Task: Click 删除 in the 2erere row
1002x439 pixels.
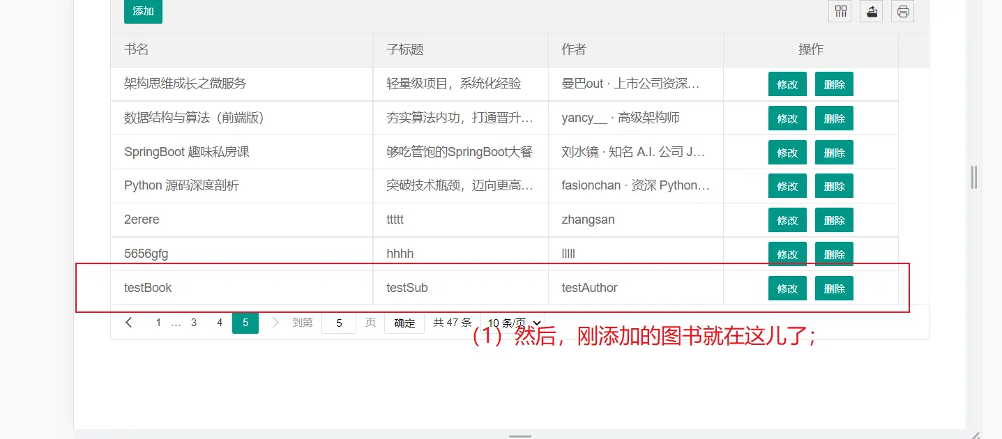Action: 834,220
